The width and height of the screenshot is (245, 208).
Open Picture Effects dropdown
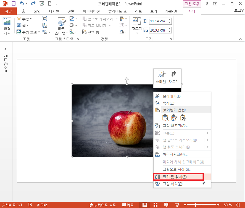73,25
